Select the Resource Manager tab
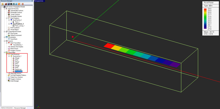The height and width of the screenshot is (109, 220). point(20,108)
